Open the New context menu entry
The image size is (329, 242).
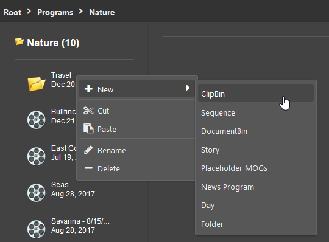coord(137,89)
